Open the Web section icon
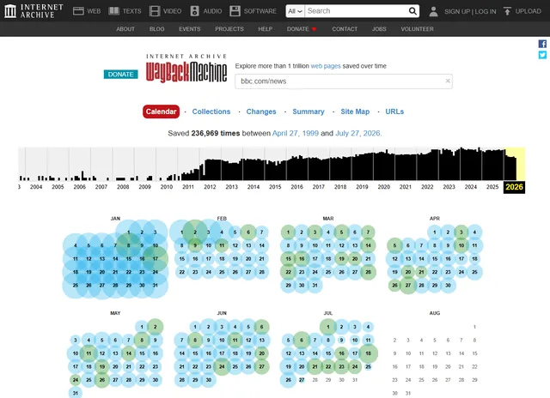The height and width of the screenshot is (398, 550). [78, 11]
